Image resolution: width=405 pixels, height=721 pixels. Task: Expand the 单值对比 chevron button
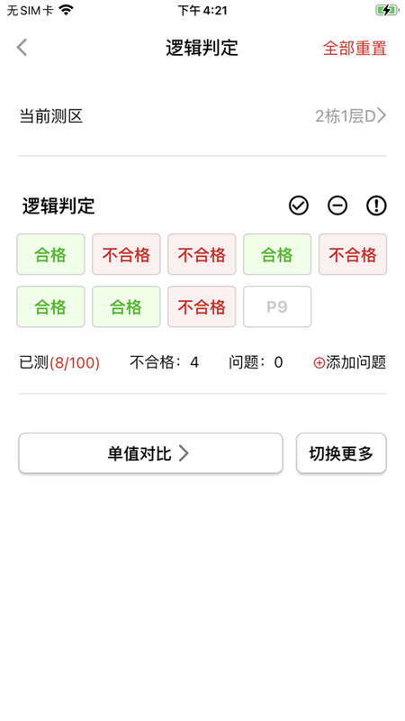point(150,453)
